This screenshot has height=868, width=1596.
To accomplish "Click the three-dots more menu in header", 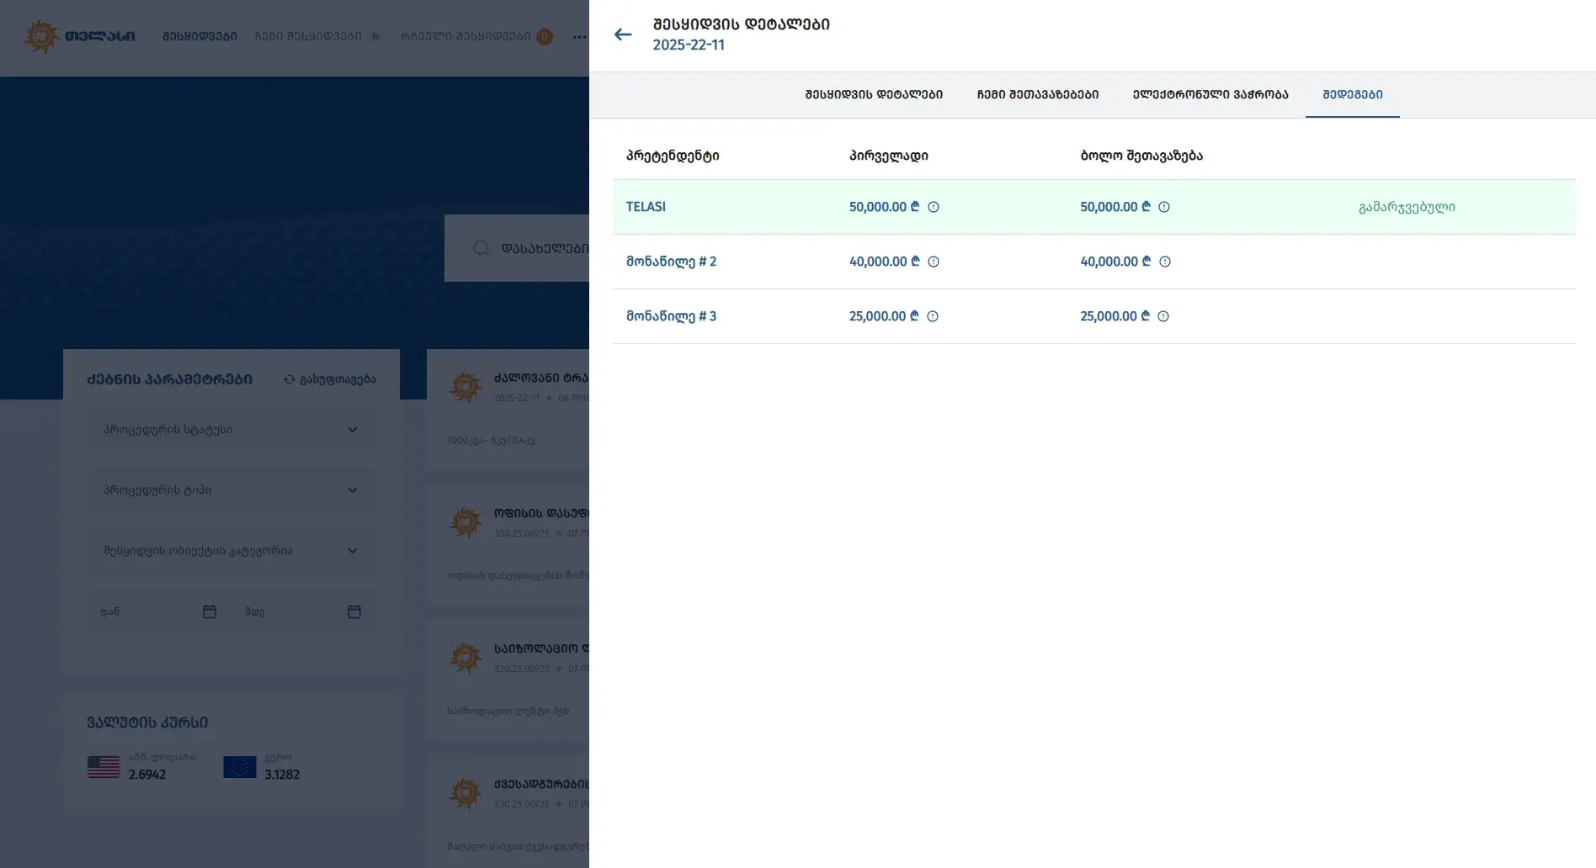I will tap(579, 37).
